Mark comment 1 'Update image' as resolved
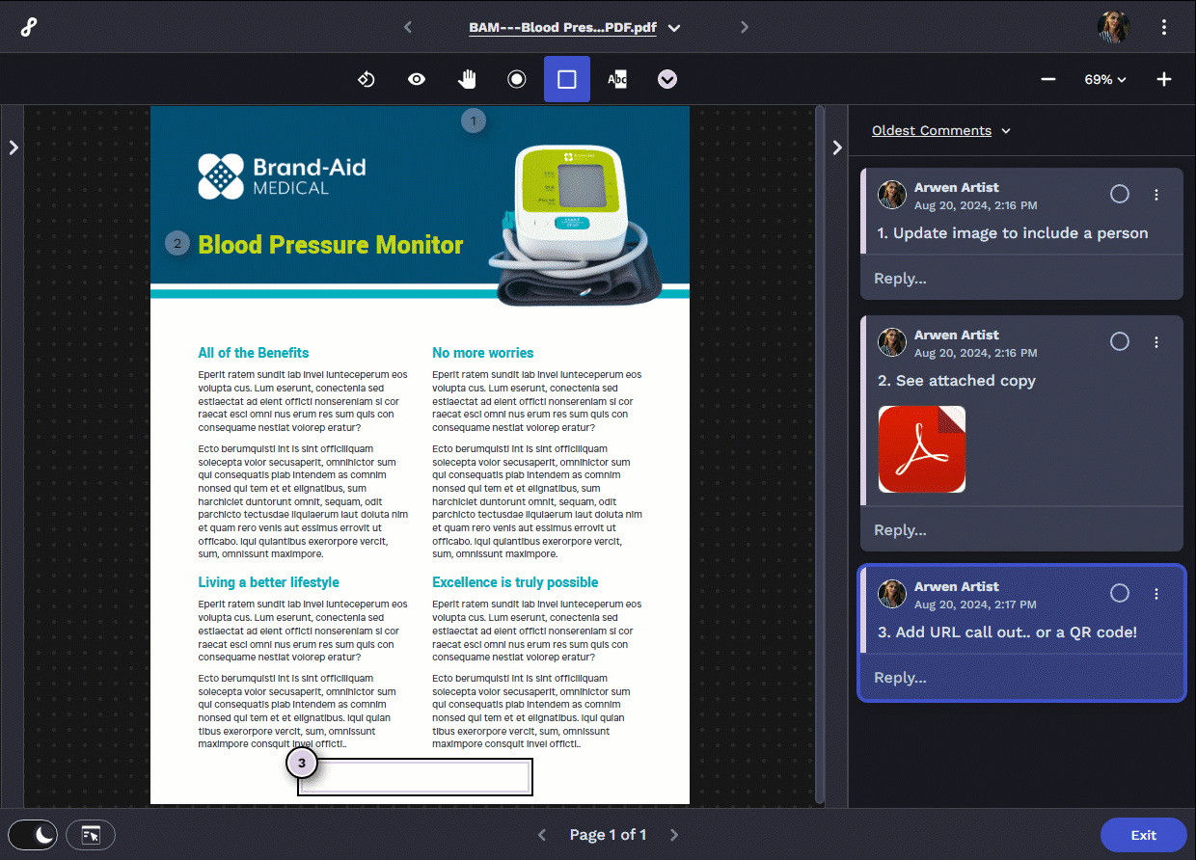 1120,194
